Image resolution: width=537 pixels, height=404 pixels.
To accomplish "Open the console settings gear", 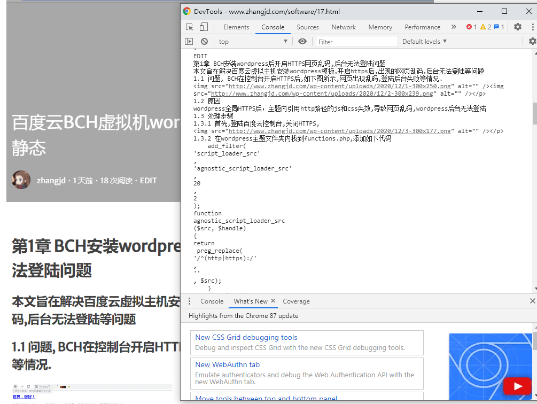I will tap(532, 42).
